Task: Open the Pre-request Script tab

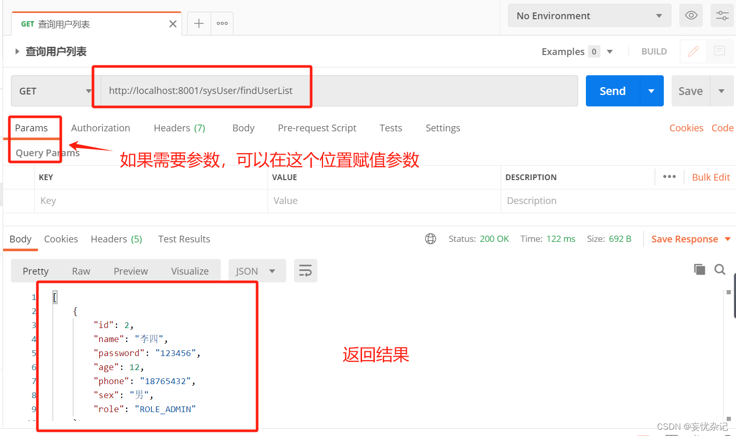Action: tap(317, 128)
